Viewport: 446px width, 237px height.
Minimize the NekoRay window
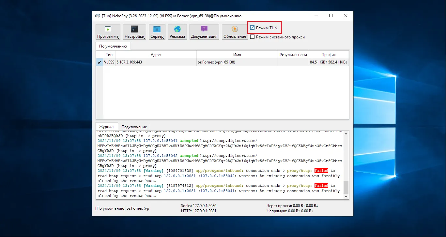pyautogui.click(x=316, y=16)
